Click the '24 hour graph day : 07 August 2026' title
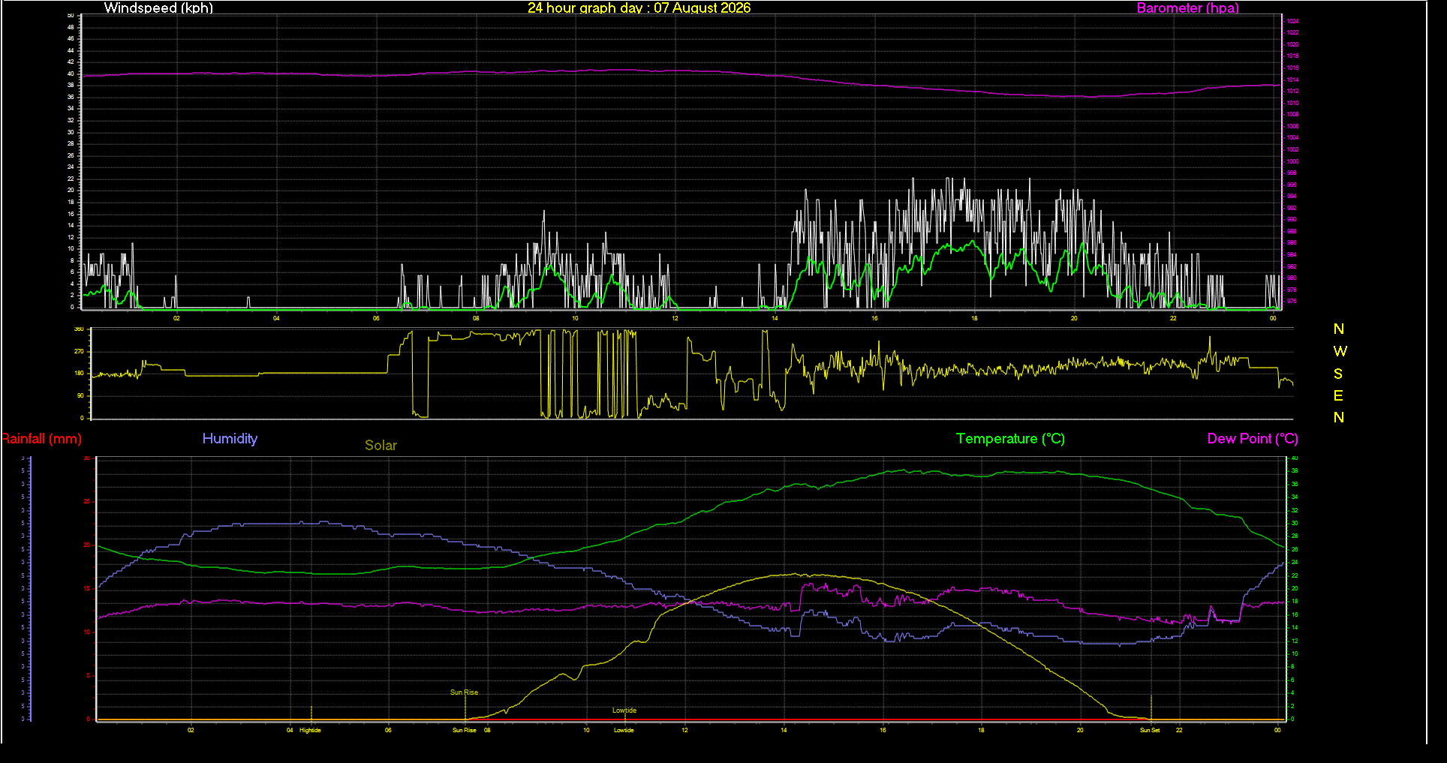The image size is (1447, 763). [x=639, y=8]
